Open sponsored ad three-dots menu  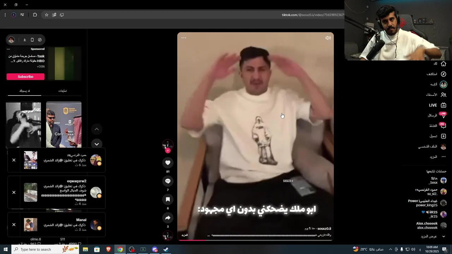pos(8,49)
